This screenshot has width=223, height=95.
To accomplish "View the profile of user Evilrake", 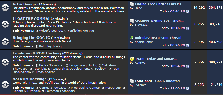I will 140,85.
